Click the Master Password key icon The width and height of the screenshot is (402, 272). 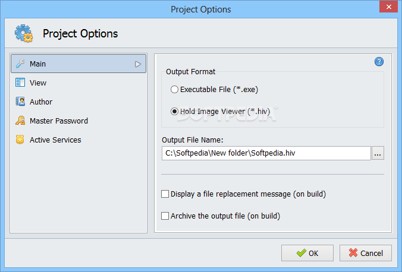(x=20, y=121)
